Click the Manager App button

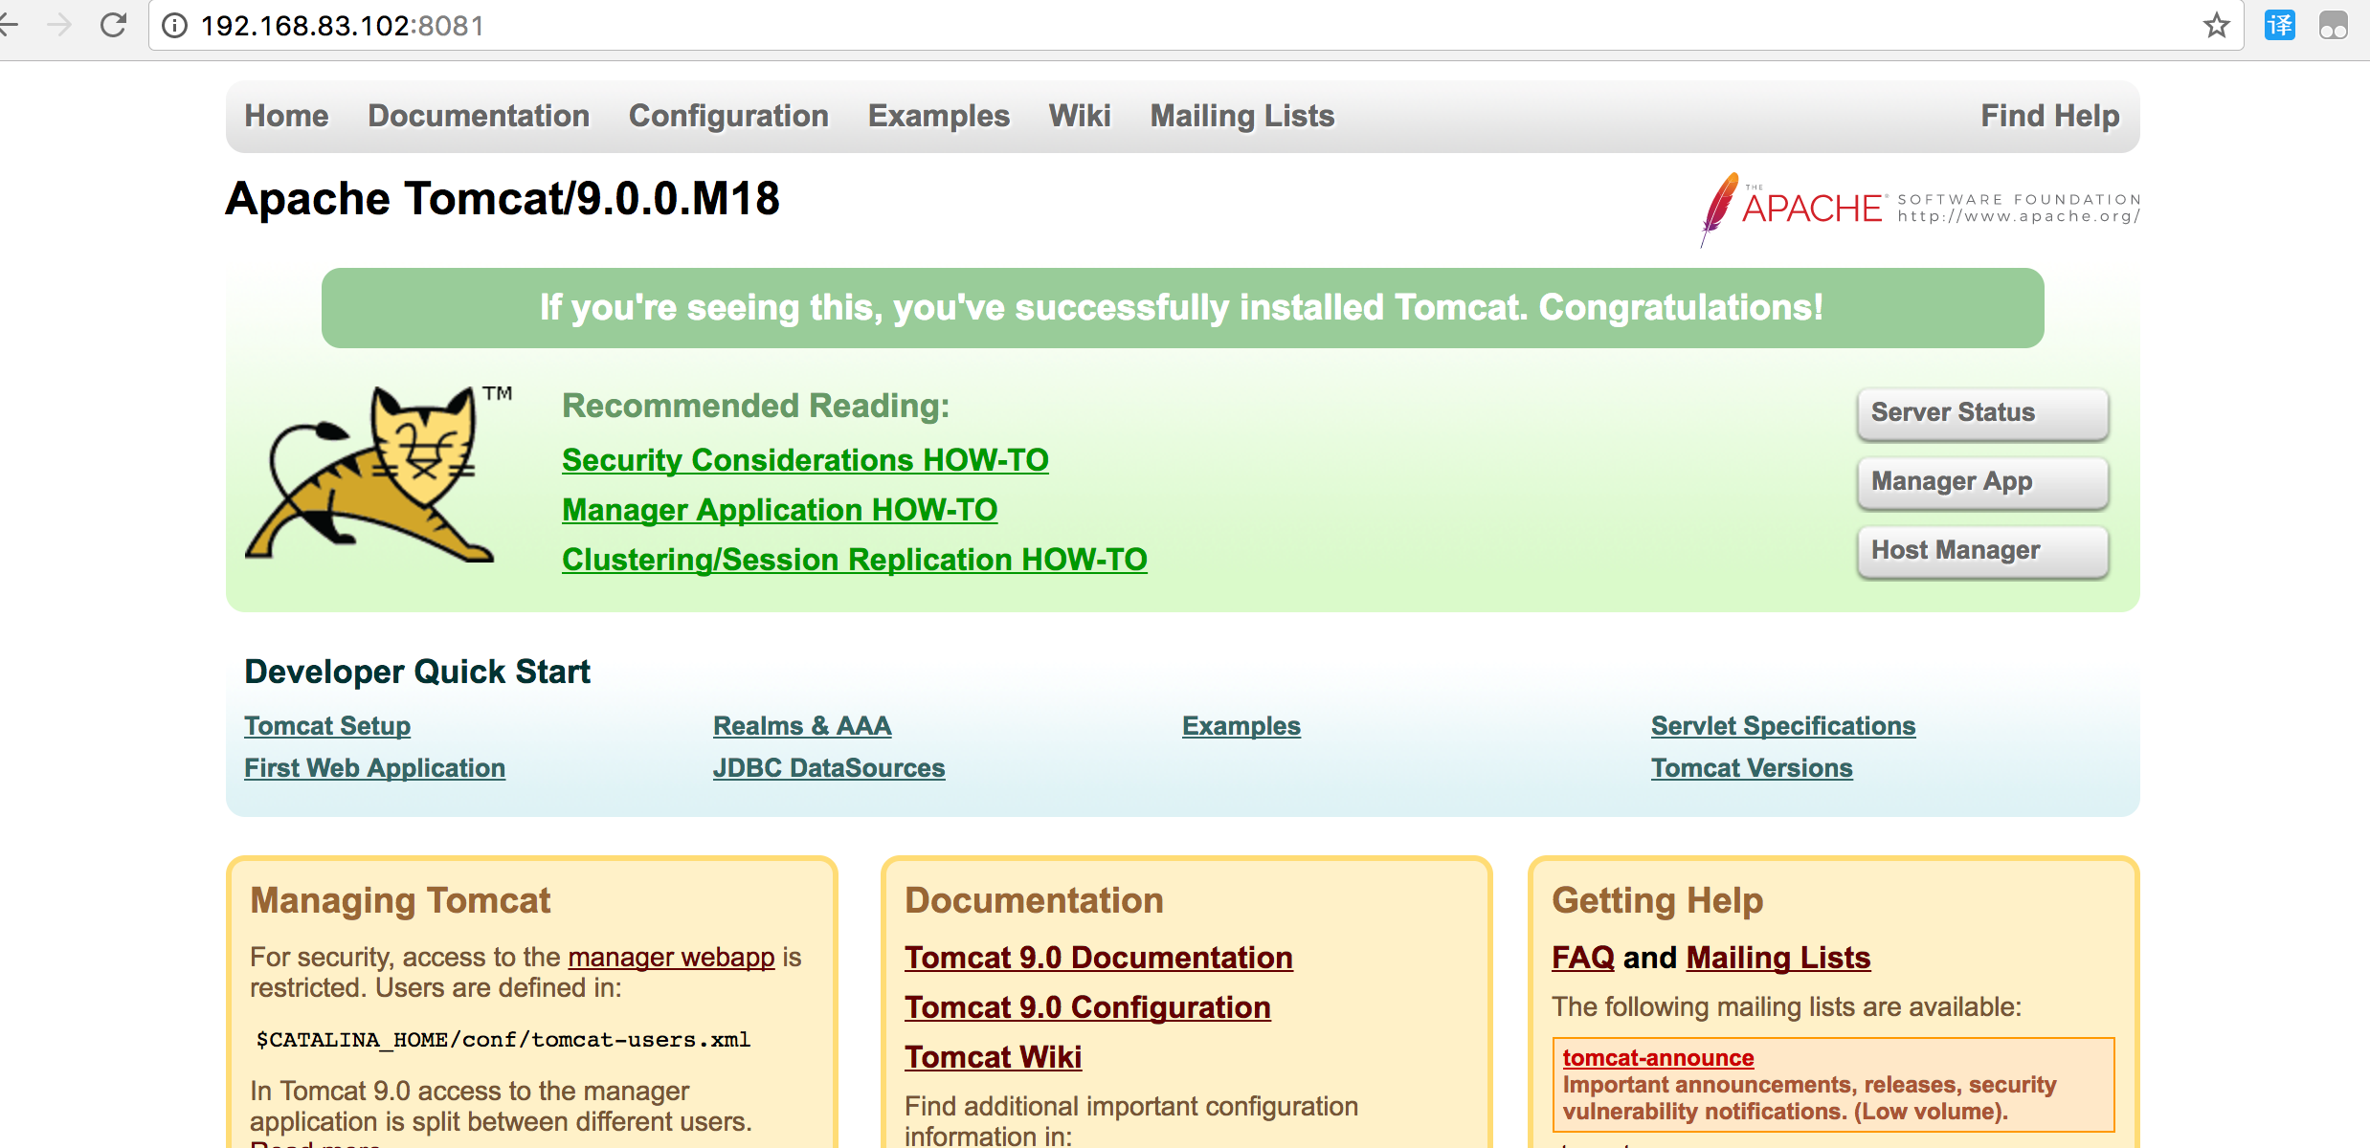(x=1982, y=482)
